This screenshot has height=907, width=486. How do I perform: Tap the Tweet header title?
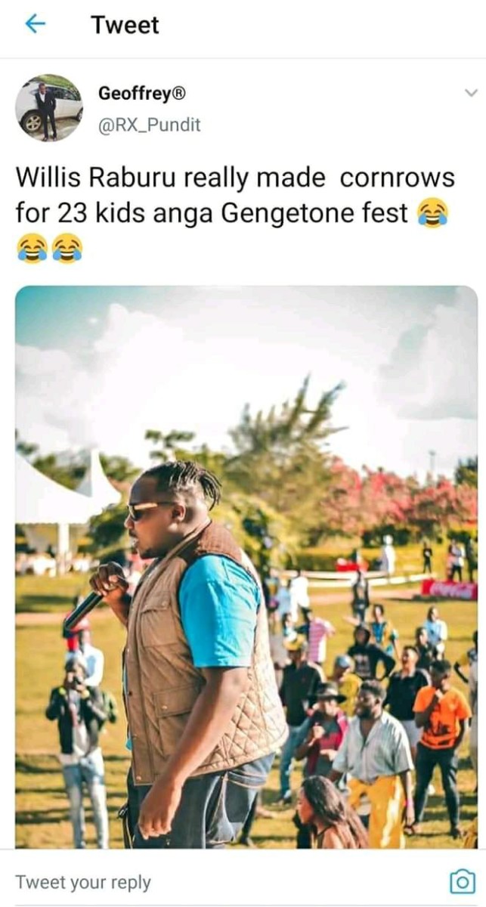(x=125, y=25)
